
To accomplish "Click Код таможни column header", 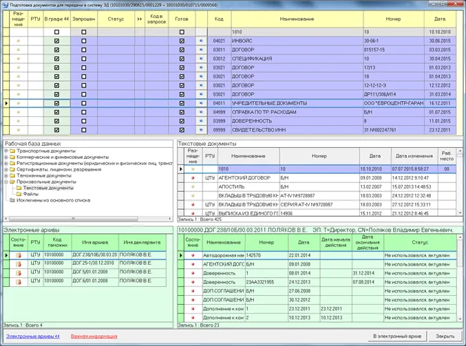I will click(x=57, y=242).
